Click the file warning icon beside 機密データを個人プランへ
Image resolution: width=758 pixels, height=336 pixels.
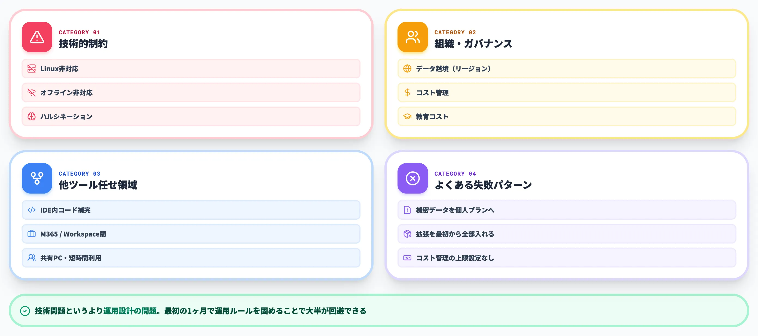point(407,210)
